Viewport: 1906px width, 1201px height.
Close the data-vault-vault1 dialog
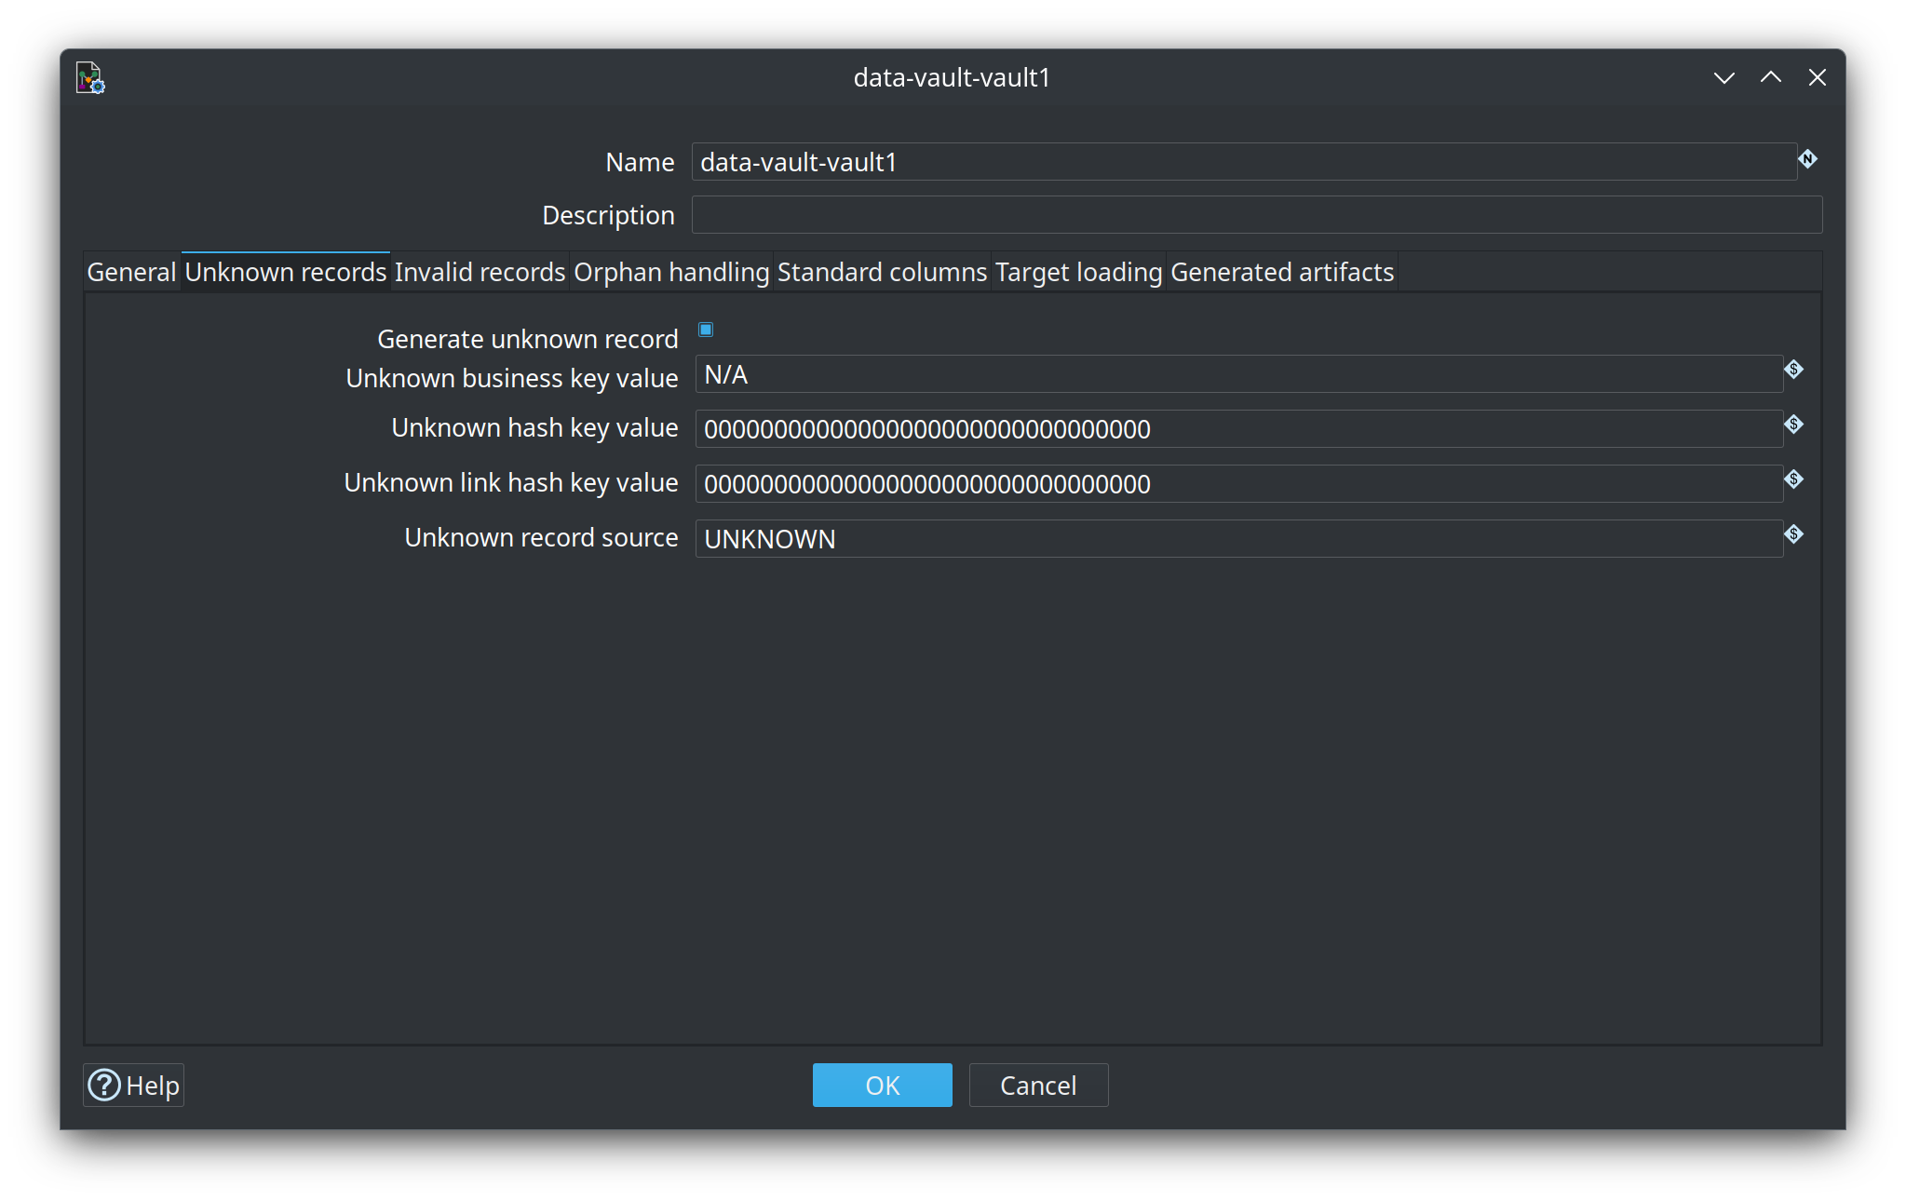coord(1817,78)
